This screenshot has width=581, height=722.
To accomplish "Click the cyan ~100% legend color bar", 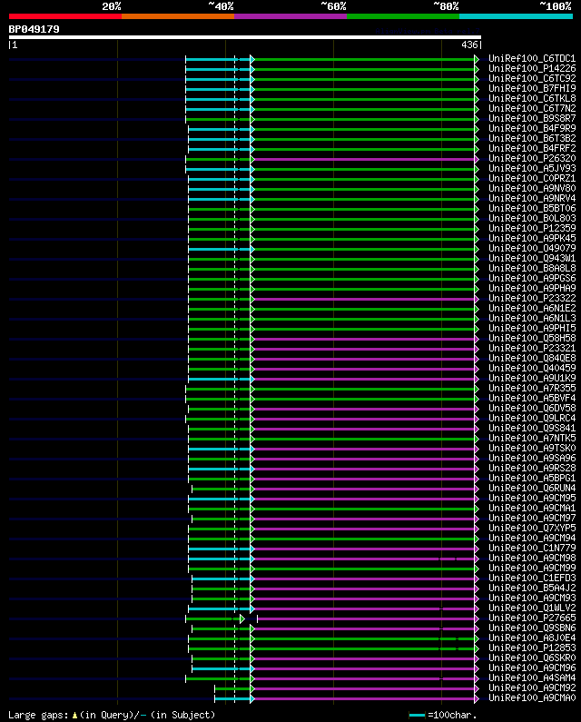I will (x=516, y=16).
